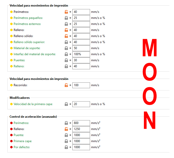
Task: Click the lock icon for Velocidad de la primera capa
Action: pyautogui.click(x=66, y=104)
